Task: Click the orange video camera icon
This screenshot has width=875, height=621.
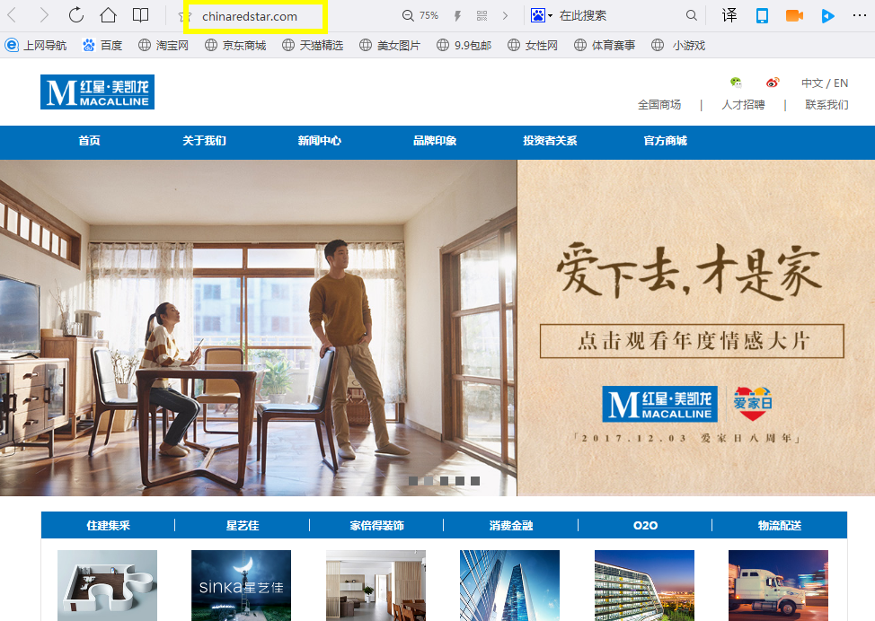Action: [x=794, y=15]
